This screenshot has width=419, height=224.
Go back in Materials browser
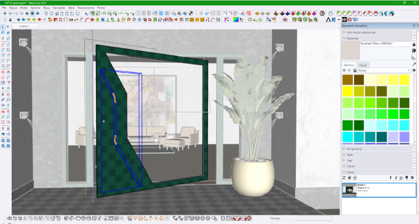[x=344, y=70]
